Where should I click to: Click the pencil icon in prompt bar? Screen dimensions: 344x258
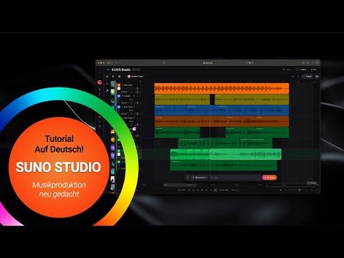point(188,178)
